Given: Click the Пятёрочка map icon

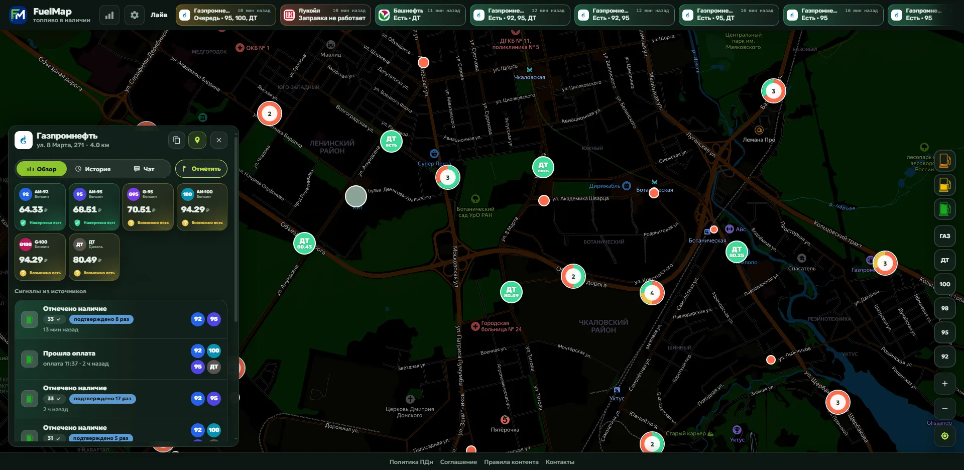Looking at the screenshot, I should [x=505, y=420].
